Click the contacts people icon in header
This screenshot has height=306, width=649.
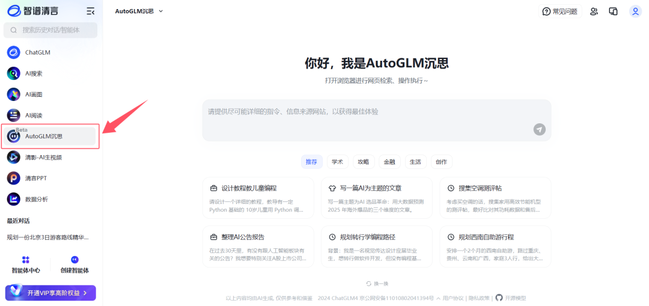[x=594, y=11]
